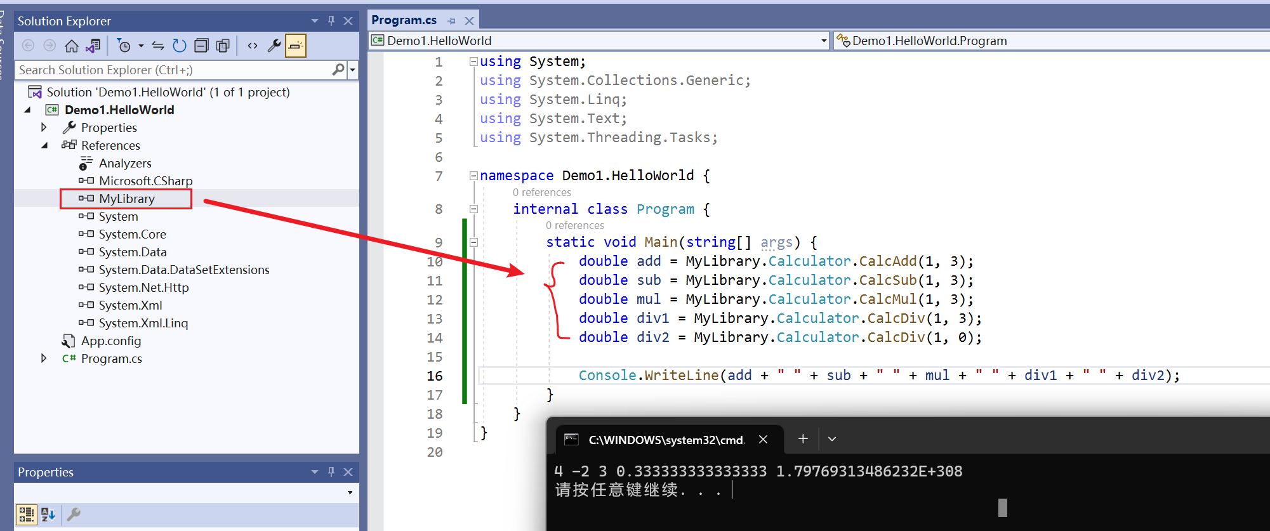Click the Console.WriteLine code line
This screenshot has width=1270, height=531.
879,376
